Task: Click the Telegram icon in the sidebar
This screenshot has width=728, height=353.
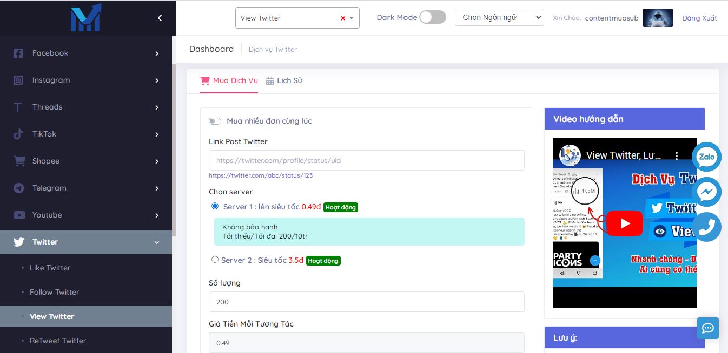Action: coord(19,188)
